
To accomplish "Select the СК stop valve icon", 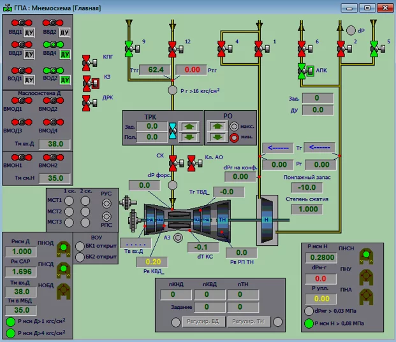I will click(176, 164).
